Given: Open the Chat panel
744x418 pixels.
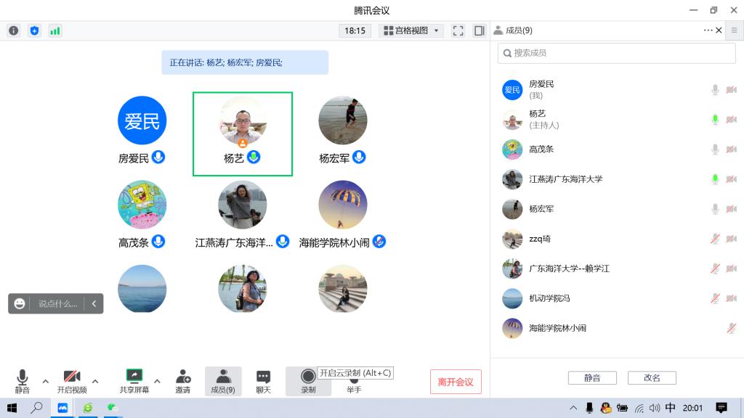Looking at the screenshot, I should point(263,381).
